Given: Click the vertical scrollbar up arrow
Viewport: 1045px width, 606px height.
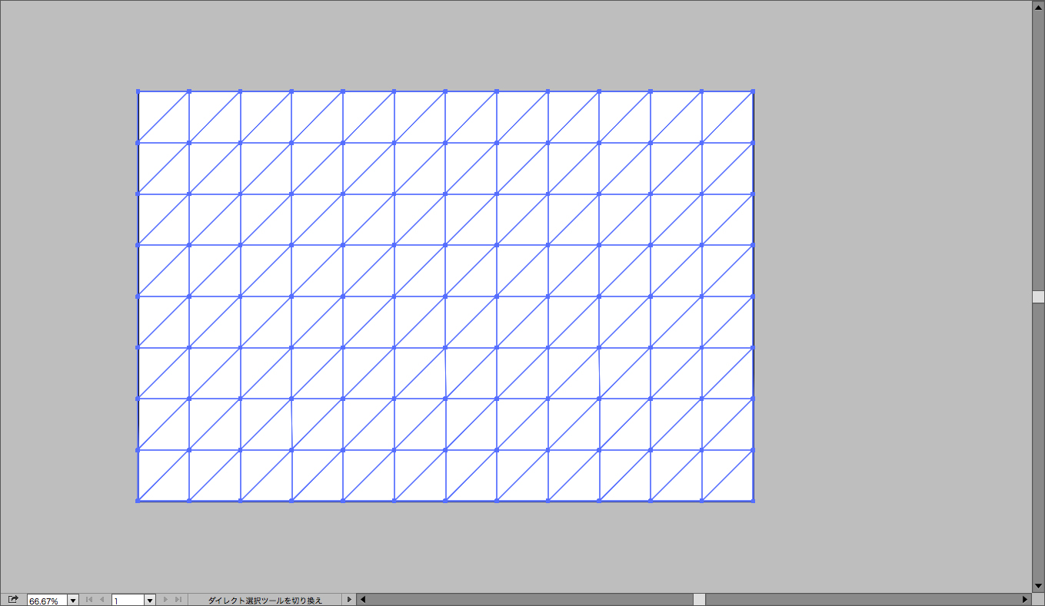Looking at the screenshot, I should click(1038, 6).
